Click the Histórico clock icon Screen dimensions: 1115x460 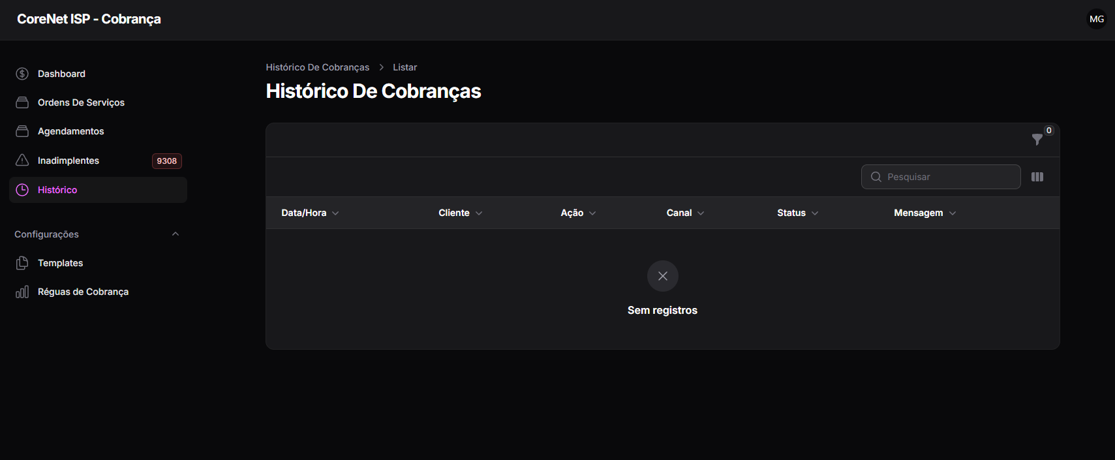pyautogui.click(x=22, y=190)
